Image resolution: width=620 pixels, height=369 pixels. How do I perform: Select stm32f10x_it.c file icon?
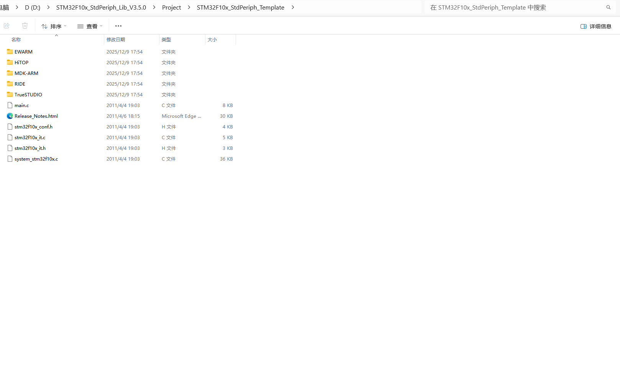10,137
